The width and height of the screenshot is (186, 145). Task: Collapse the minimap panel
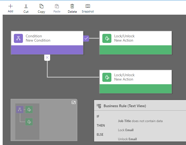[x=74, y=102]
